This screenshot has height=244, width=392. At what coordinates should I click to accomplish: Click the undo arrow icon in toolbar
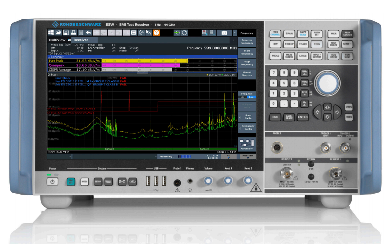pos(89,33)
